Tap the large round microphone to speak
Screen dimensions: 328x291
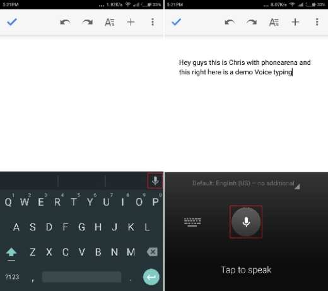point(246,222)
